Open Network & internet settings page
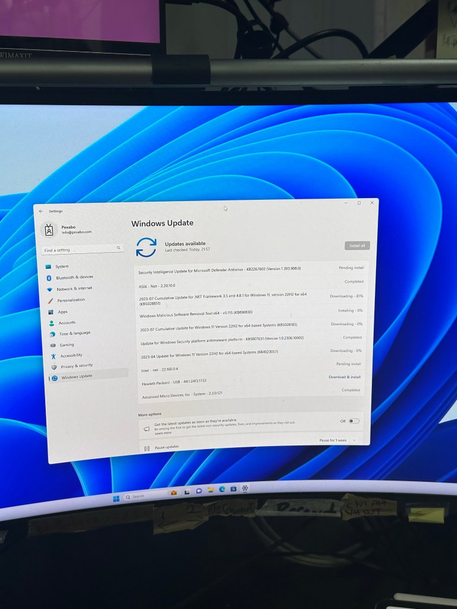Viewport: 457px width, 609px height. (x=74, y=288)
